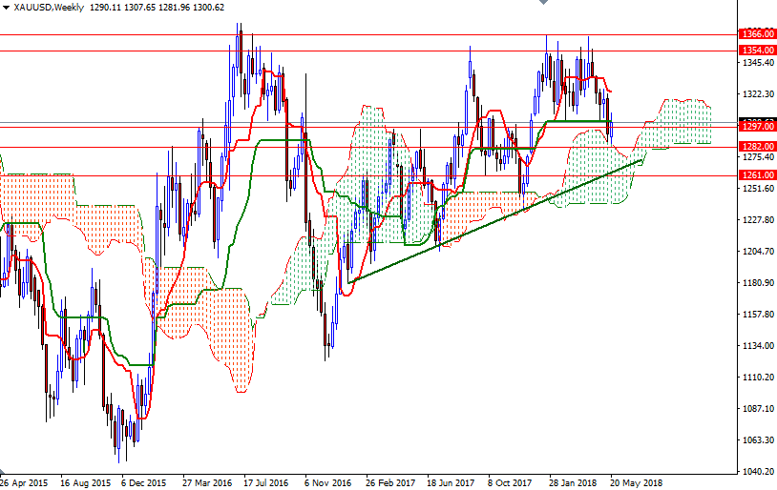Click the 6 Dec 2015 date label
The image size is (777, 490).
(144, 482)
